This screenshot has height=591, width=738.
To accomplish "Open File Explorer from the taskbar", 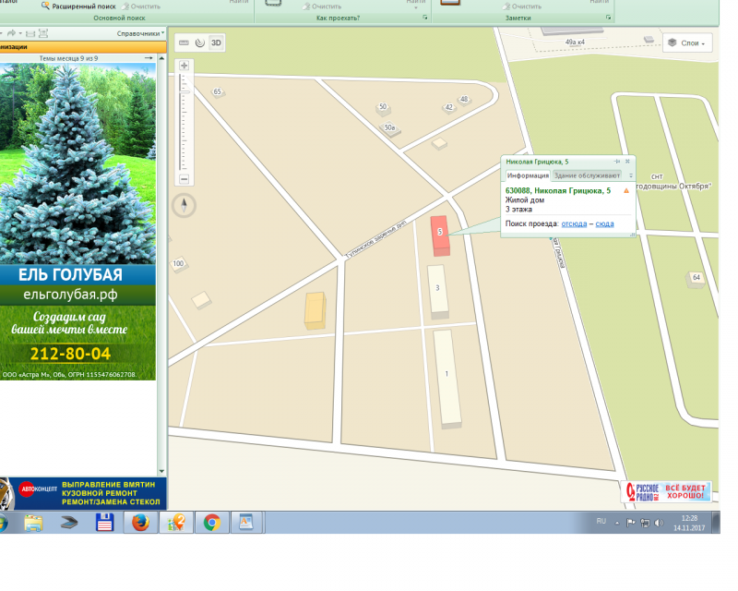I will pyautogui.click(x=33, y=523).
